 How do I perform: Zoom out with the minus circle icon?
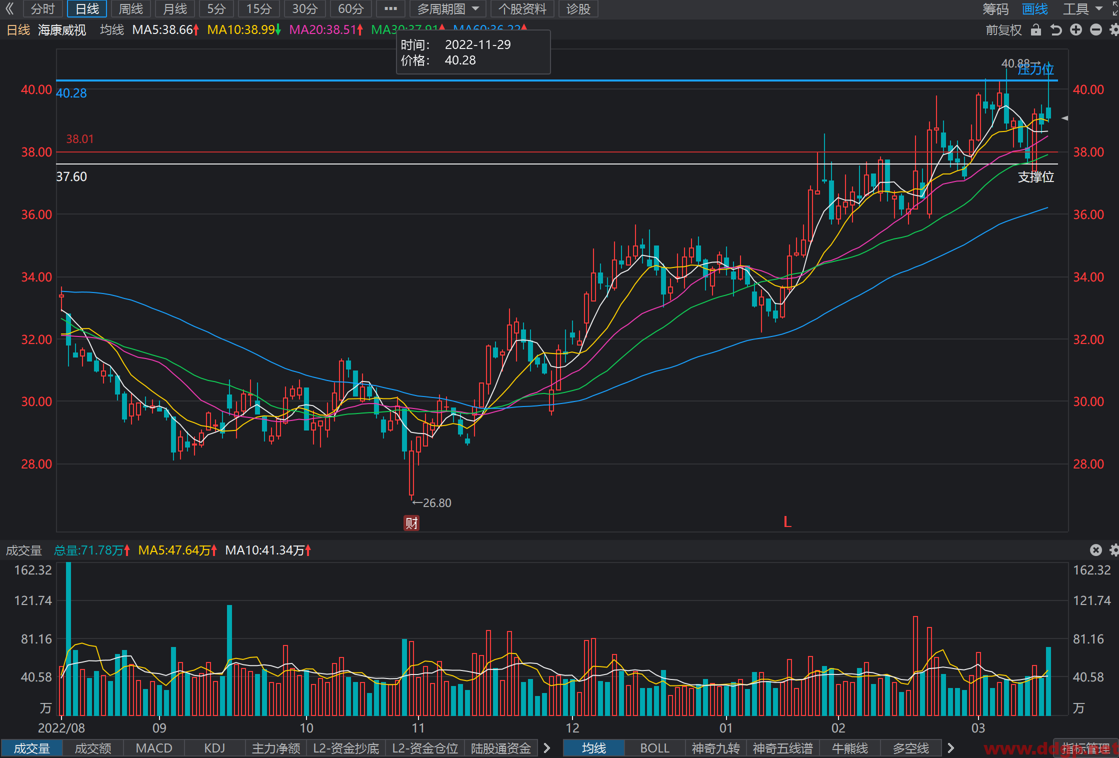point(1096,30)
